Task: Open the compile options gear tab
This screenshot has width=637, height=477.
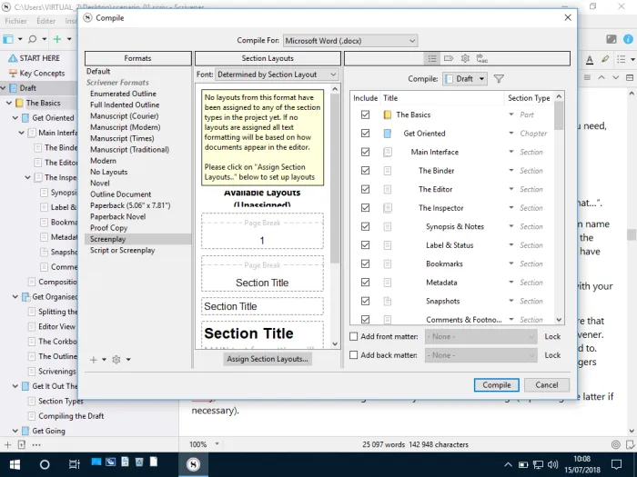Action: pos(465,59)
